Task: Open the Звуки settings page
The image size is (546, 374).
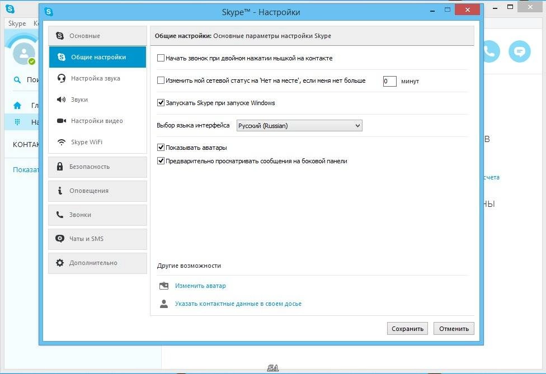Action: [x=97, y=100]
